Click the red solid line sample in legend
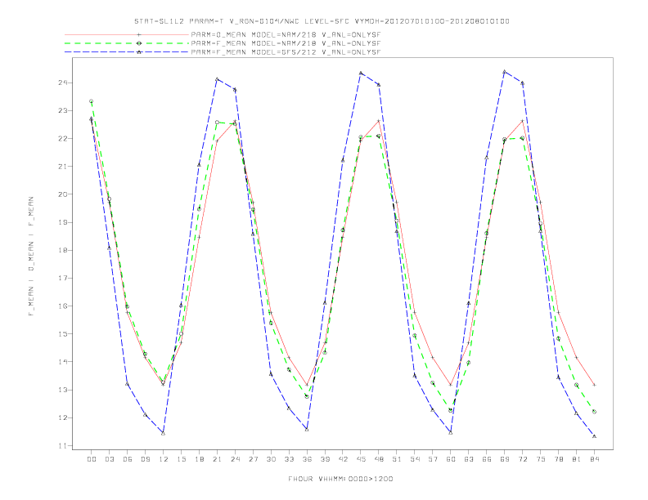 click(127, 34)
